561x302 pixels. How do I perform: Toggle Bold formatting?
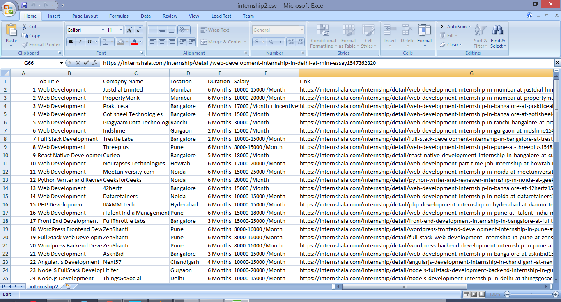point(71,42)
